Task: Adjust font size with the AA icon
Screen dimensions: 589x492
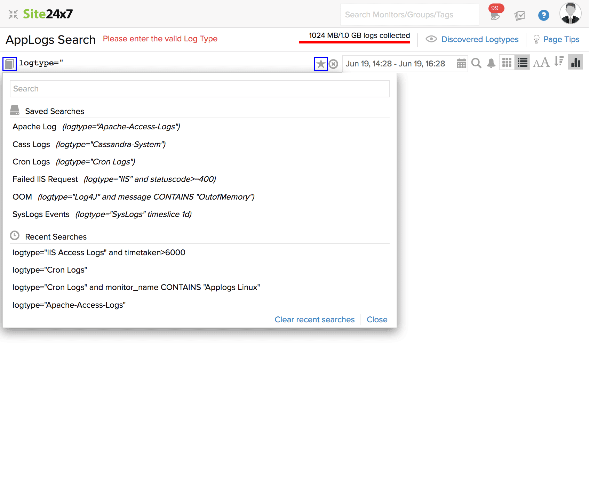Action: click(541, 63)
